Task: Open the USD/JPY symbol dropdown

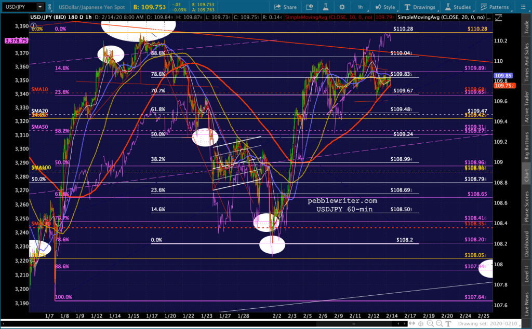Action: (40, 7)
